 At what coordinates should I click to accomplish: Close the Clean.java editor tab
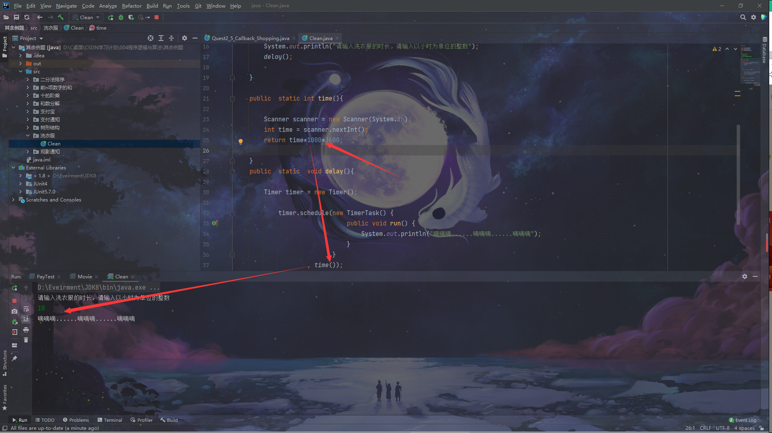tap(337, 38)
